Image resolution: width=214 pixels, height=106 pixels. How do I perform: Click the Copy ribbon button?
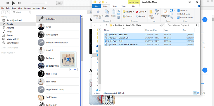point(107,13)
